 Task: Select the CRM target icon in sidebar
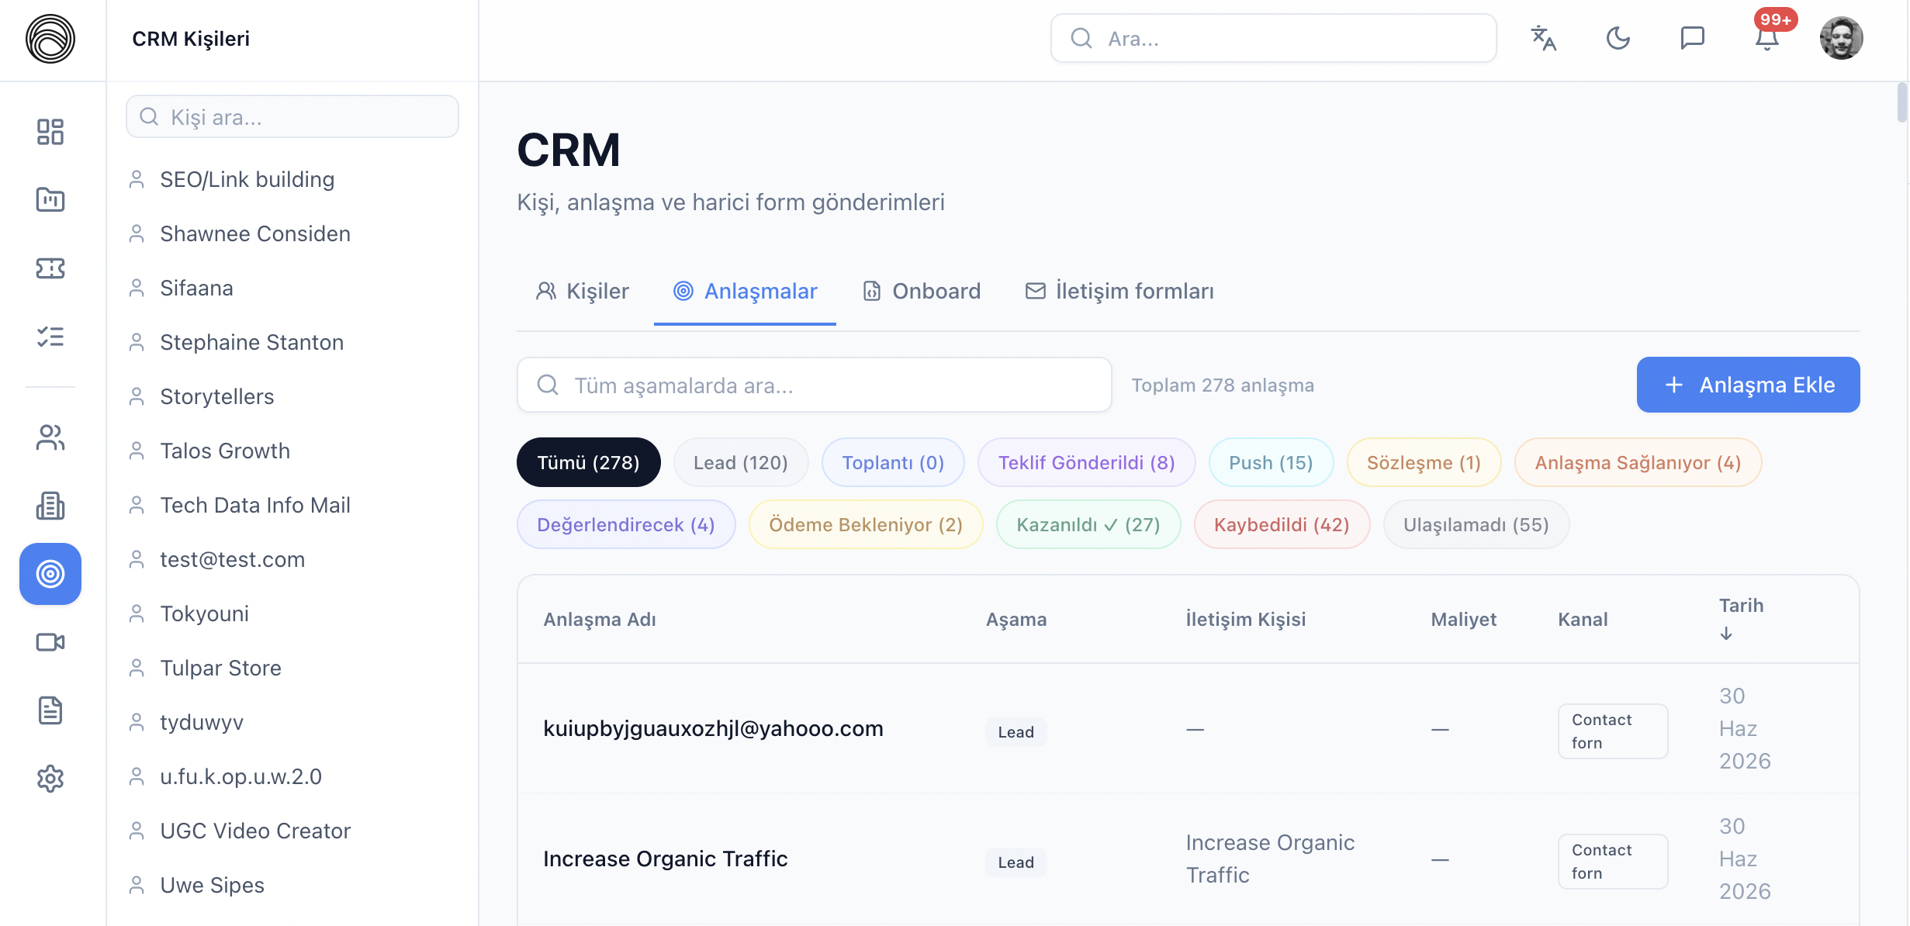click(x=50, y=574)
